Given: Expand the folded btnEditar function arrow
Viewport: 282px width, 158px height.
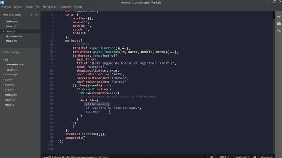Looking at the screenshot, I should point(56,52).
